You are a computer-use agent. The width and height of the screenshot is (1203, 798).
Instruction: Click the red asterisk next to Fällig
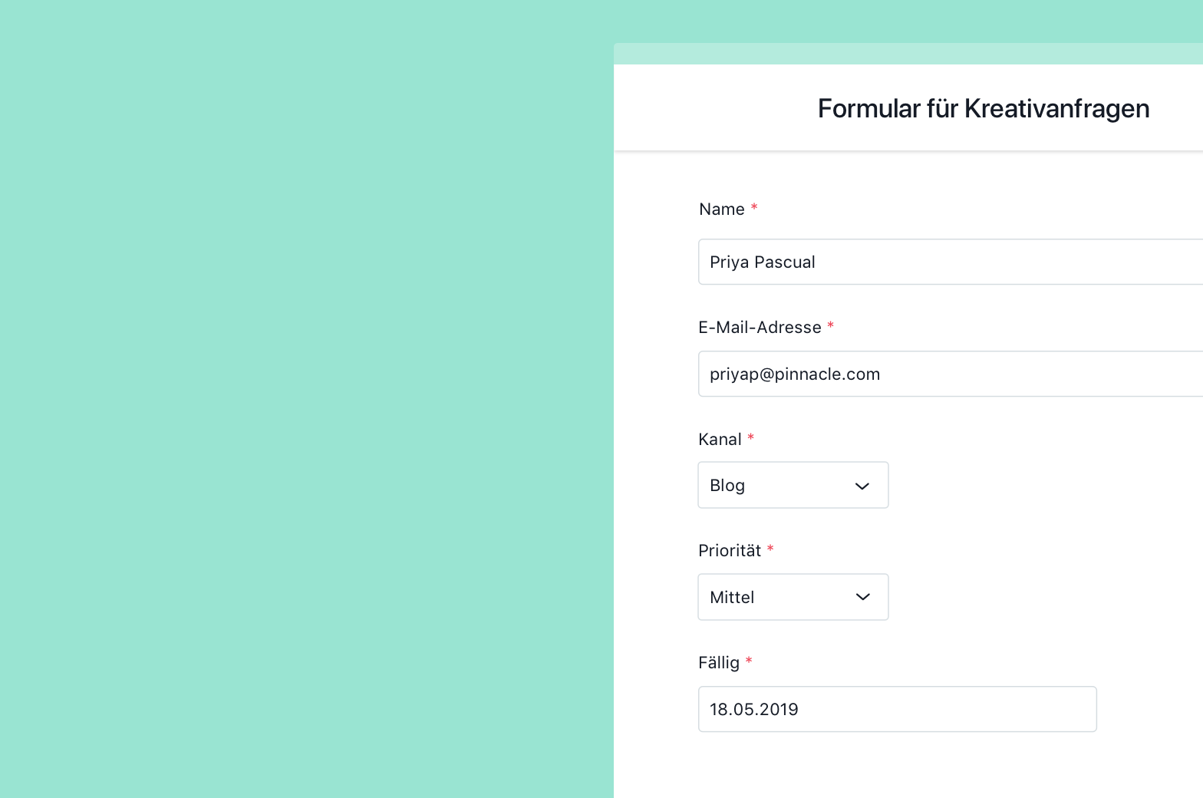pyautogui.click(x=749, y=661)
